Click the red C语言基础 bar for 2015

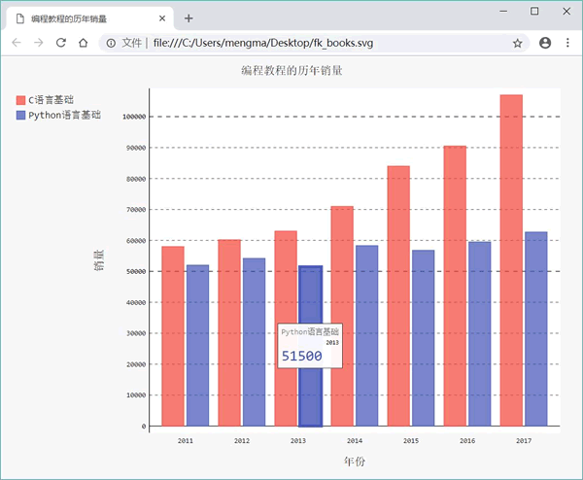(398, 296)
